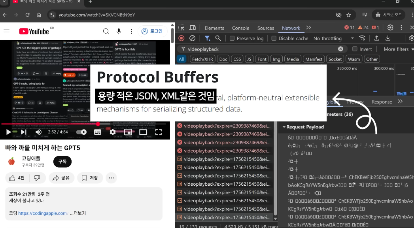Filter requests by Fetch/XHR type
This screenshot has width=414, height=228.
point(202,59)
